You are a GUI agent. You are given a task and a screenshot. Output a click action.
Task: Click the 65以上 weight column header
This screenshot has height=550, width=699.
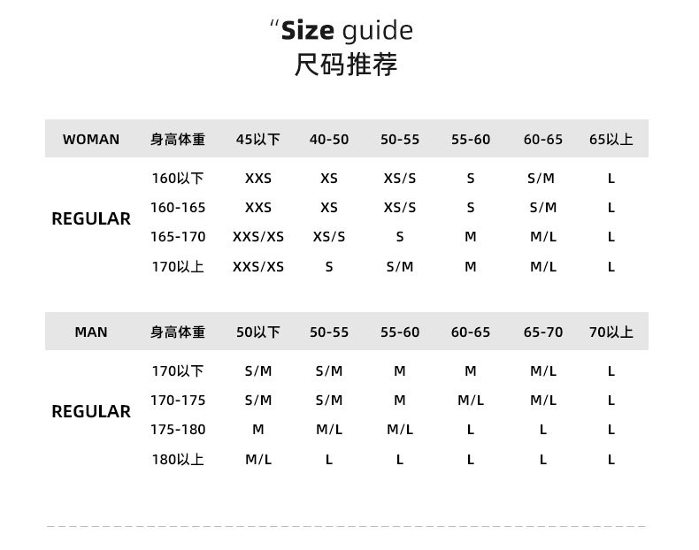[x=611, y=139]
